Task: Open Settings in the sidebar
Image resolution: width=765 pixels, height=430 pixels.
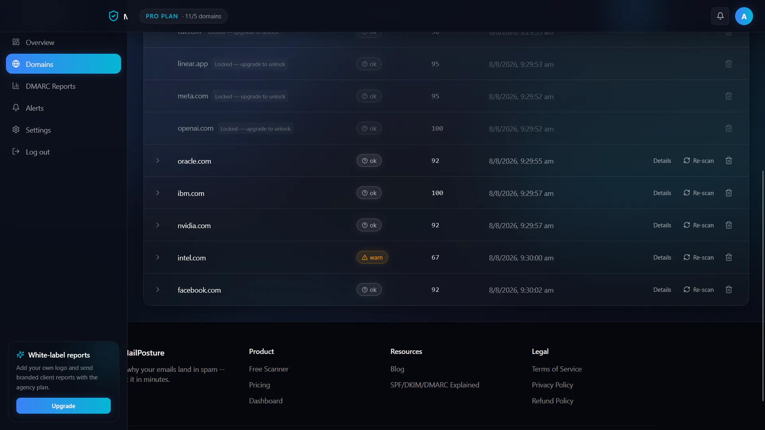Action: [63, 130]
